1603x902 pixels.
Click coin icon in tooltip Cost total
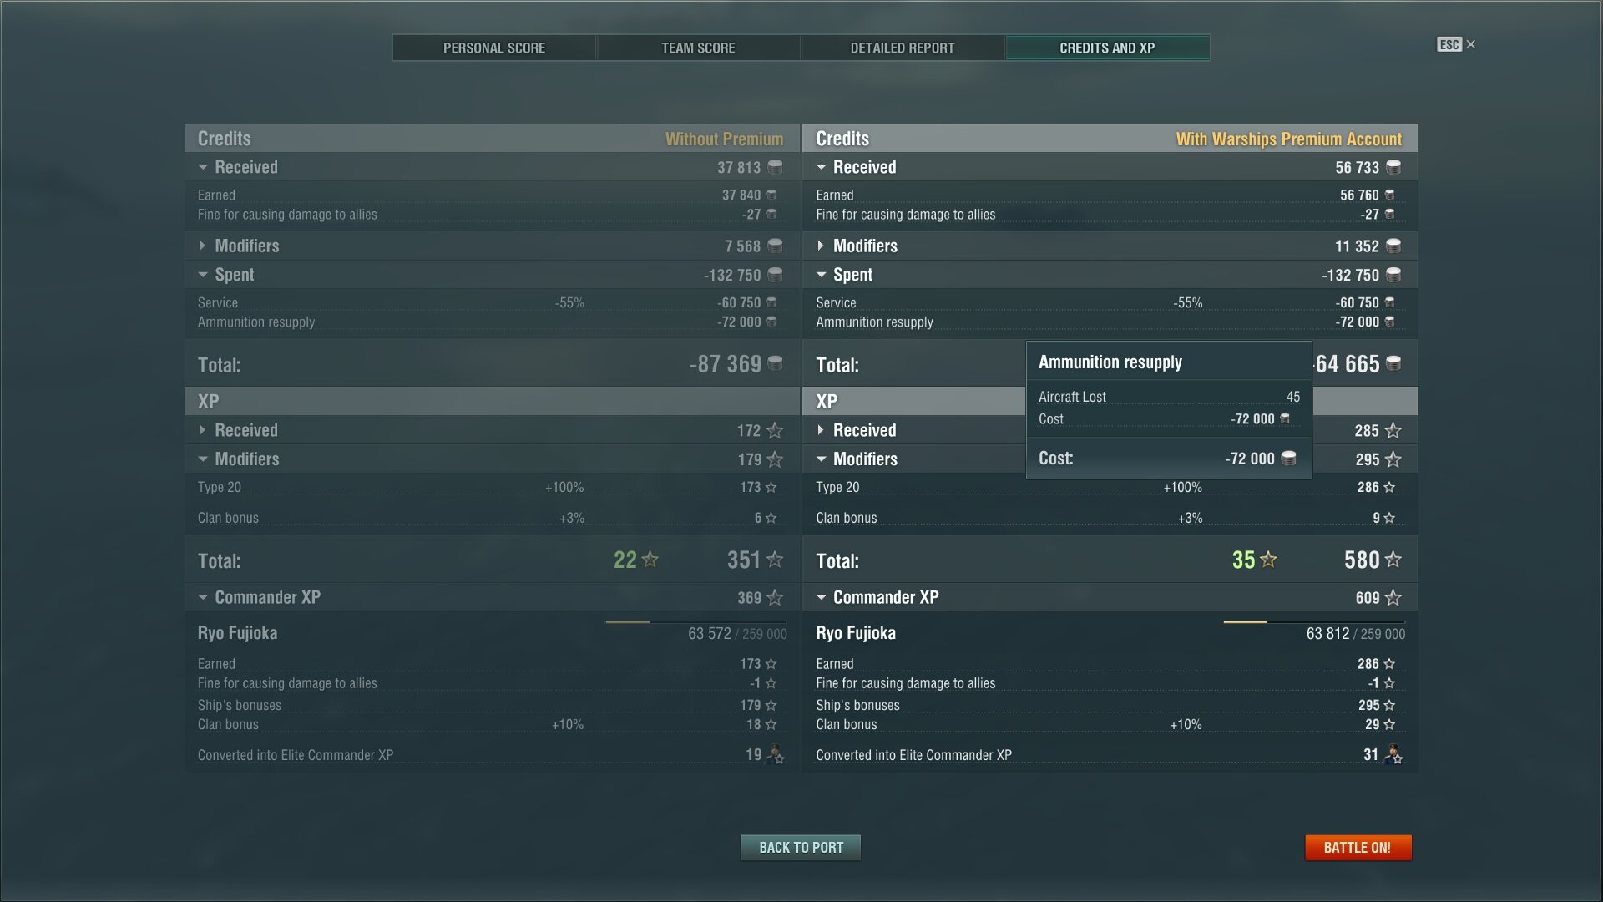(x=1288, y=459)
